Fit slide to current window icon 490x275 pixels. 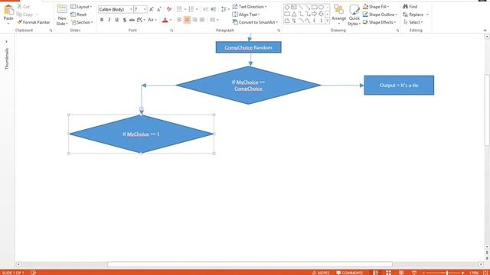pos(485,273)
